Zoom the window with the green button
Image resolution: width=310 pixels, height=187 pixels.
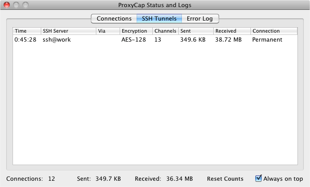point(25,5)
